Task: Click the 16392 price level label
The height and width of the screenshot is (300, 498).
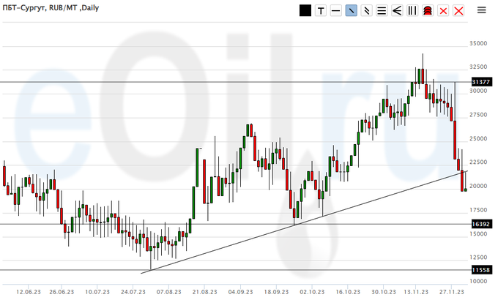Action: [x=480, y=224]
